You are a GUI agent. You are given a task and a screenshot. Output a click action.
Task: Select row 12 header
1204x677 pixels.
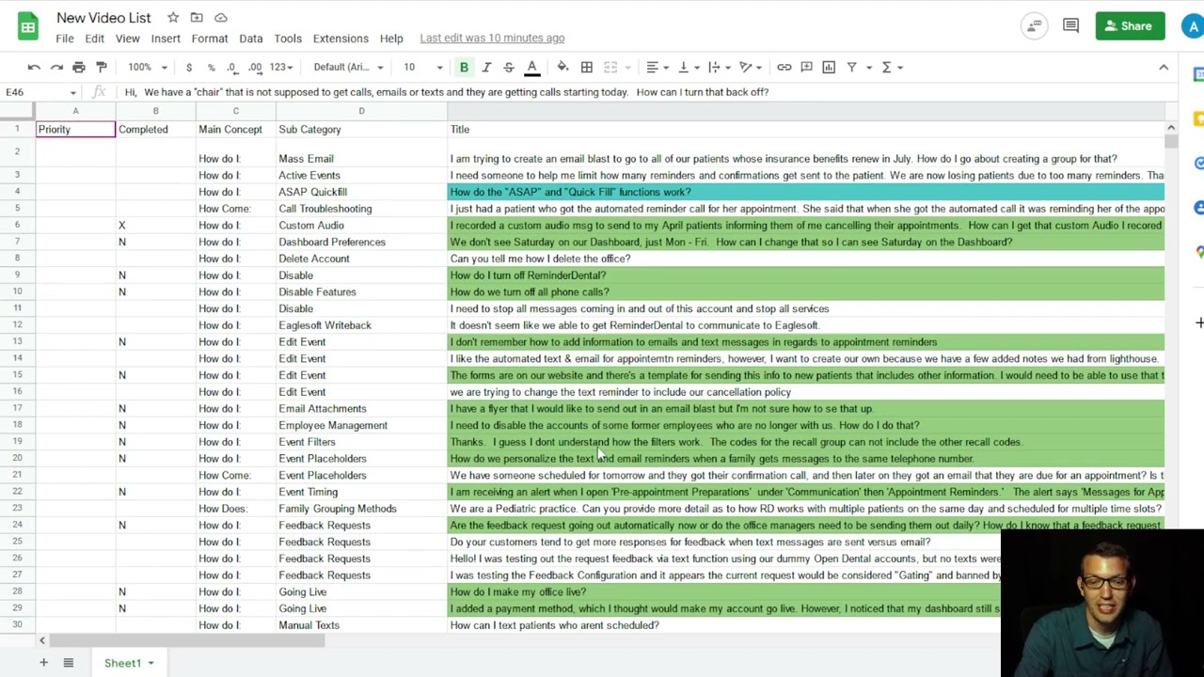click(x=17, y=325)
